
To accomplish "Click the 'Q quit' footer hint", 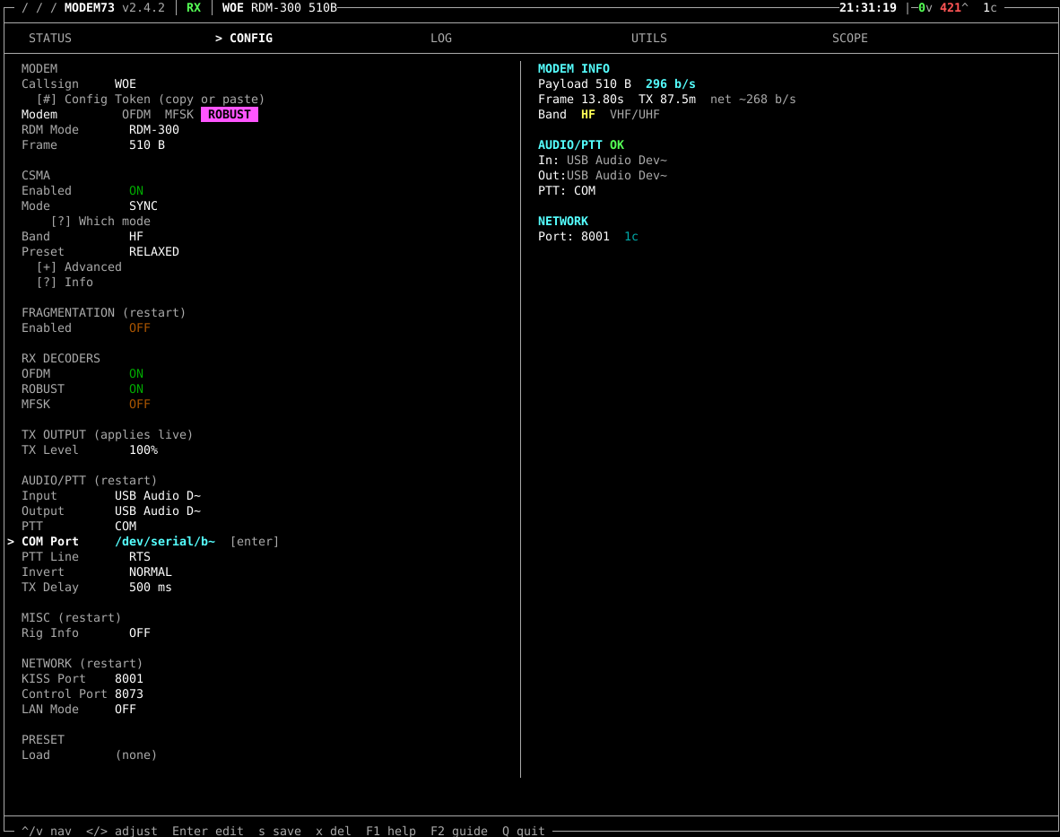I will tap(524, 831).
